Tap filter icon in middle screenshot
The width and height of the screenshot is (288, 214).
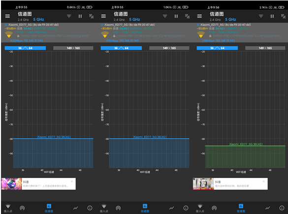pos(165,16)
